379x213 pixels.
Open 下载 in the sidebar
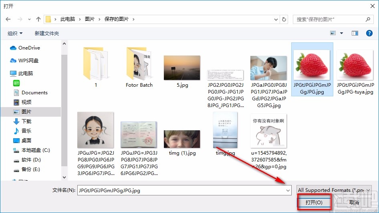pos(22,121)
